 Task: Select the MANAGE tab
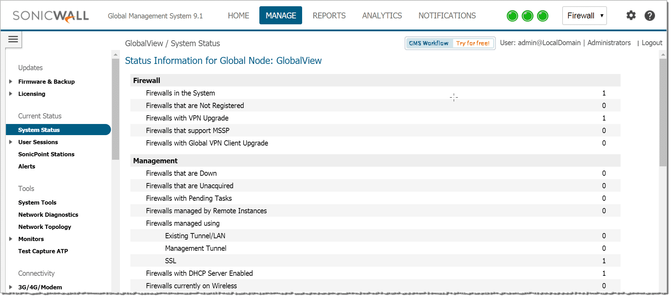[281, 16]
